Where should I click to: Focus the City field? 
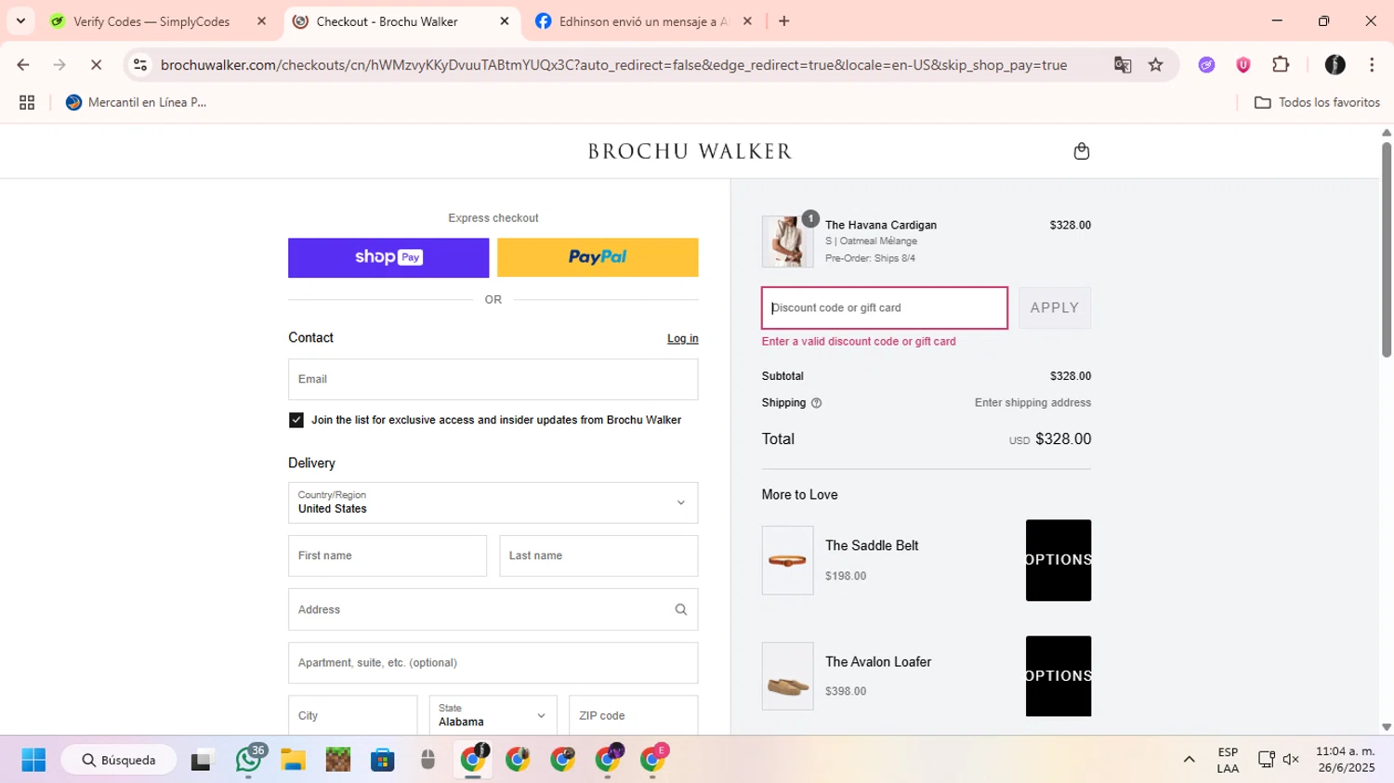pyautogui.click(x=352, y=715)
